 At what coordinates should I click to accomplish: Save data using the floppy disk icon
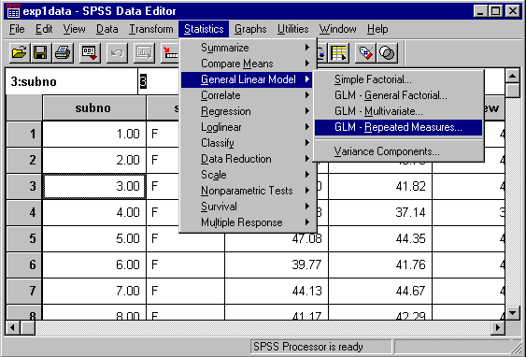point(40,52)
